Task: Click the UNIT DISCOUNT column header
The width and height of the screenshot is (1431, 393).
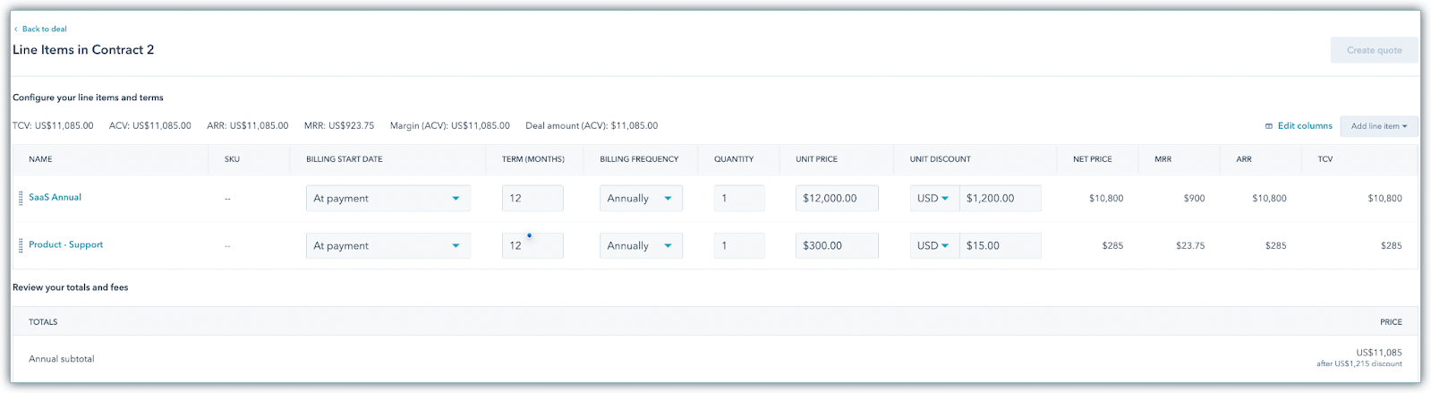Action: click(941, 159)
